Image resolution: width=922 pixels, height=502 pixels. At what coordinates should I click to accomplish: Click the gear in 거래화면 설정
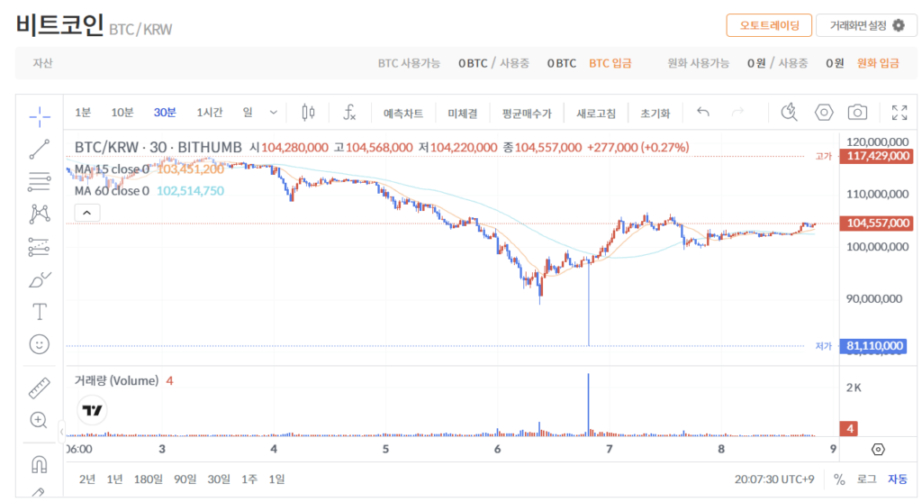pos(899,25)
